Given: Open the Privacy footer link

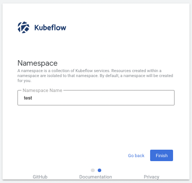Looking at the screenshot, I should pos(152,177).
